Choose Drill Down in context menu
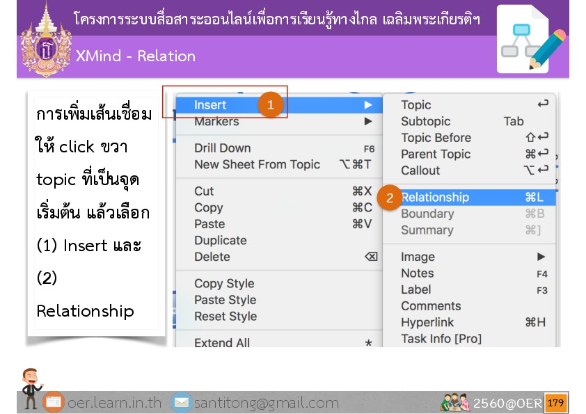Image resolution: width=586 pixels, height=414 pixels. [x=223, y=148]
